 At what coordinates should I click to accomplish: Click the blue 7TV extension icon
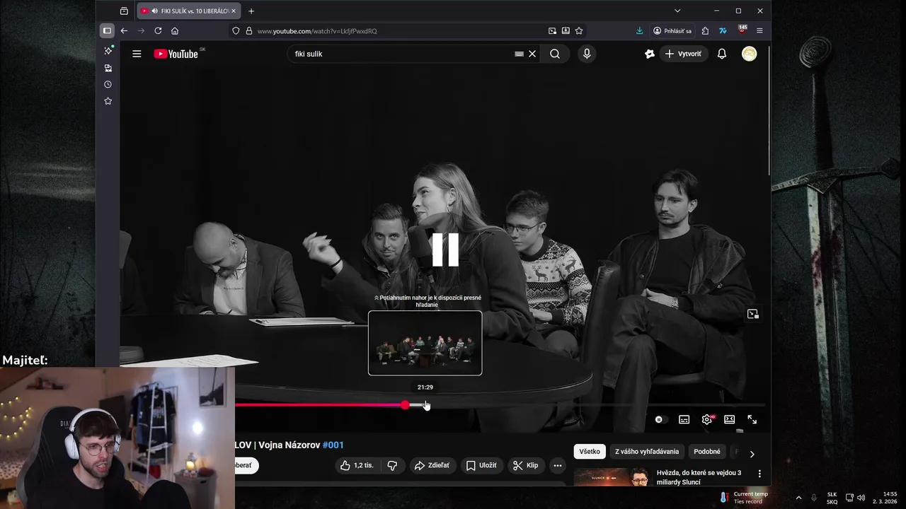tap(723, 30)
